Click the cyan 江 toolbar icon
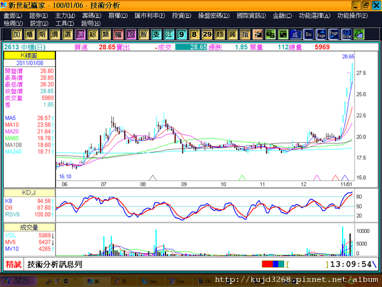The image size is (382, 287). coord(169,34)
